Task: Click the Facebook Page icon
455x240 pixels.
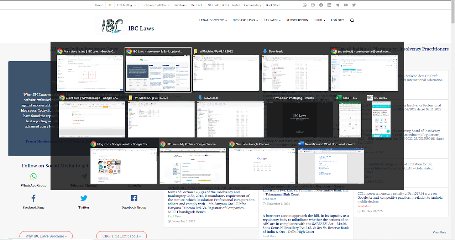Action: [x=33, y=198]
